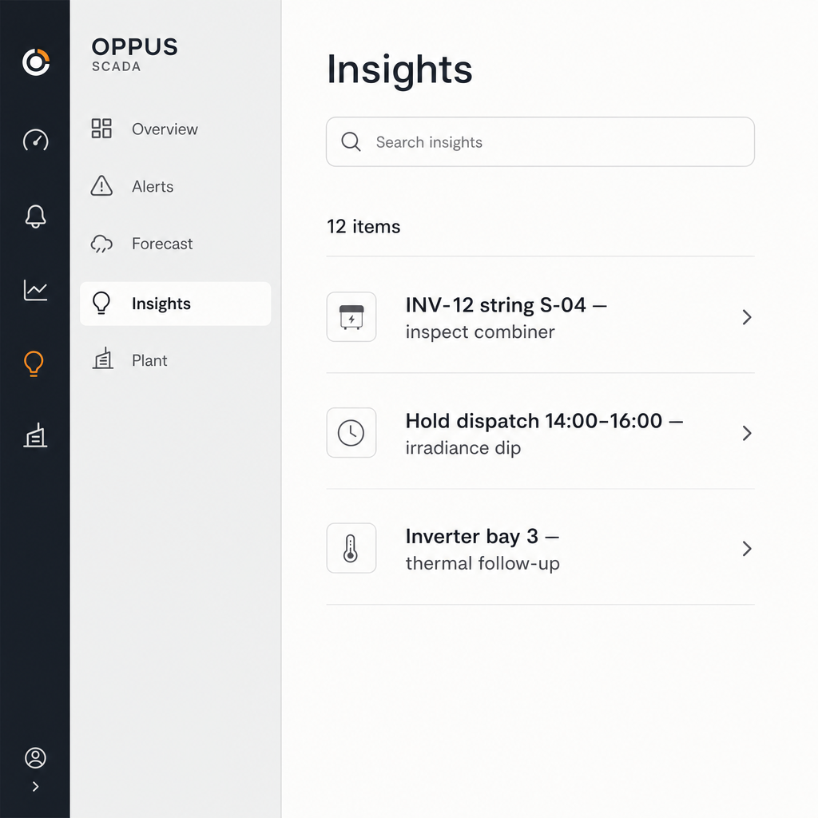Focus the Search insights field
This screenshot has width=818, height=818.
[x=540, y=142]
